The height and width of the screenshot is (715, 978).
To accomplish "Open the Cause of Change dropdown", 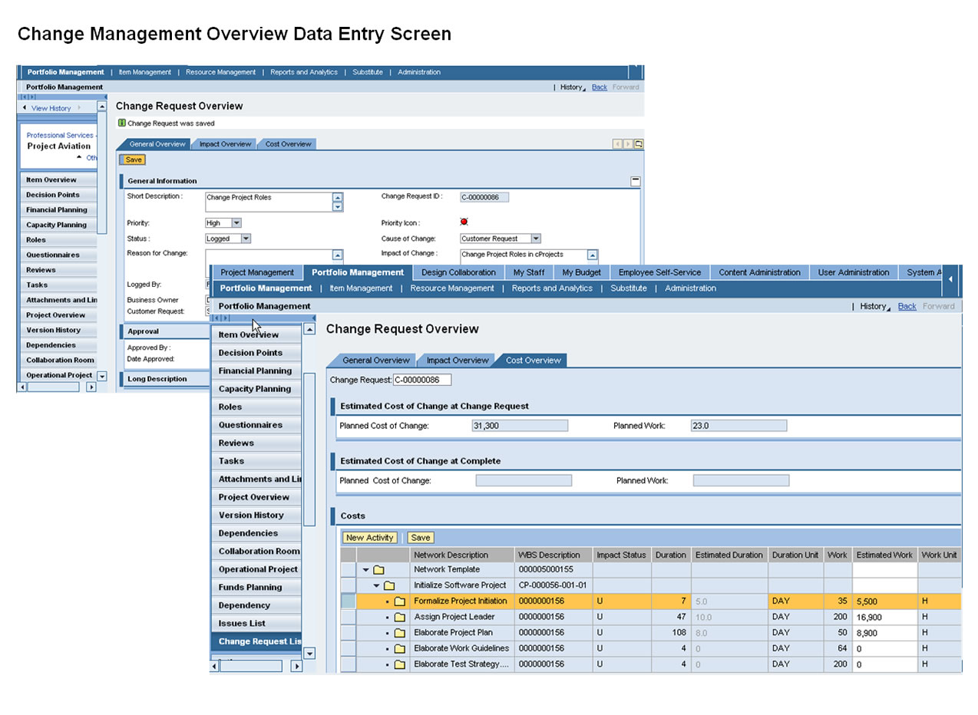I will pyautogui.click(x=535, y=239).
